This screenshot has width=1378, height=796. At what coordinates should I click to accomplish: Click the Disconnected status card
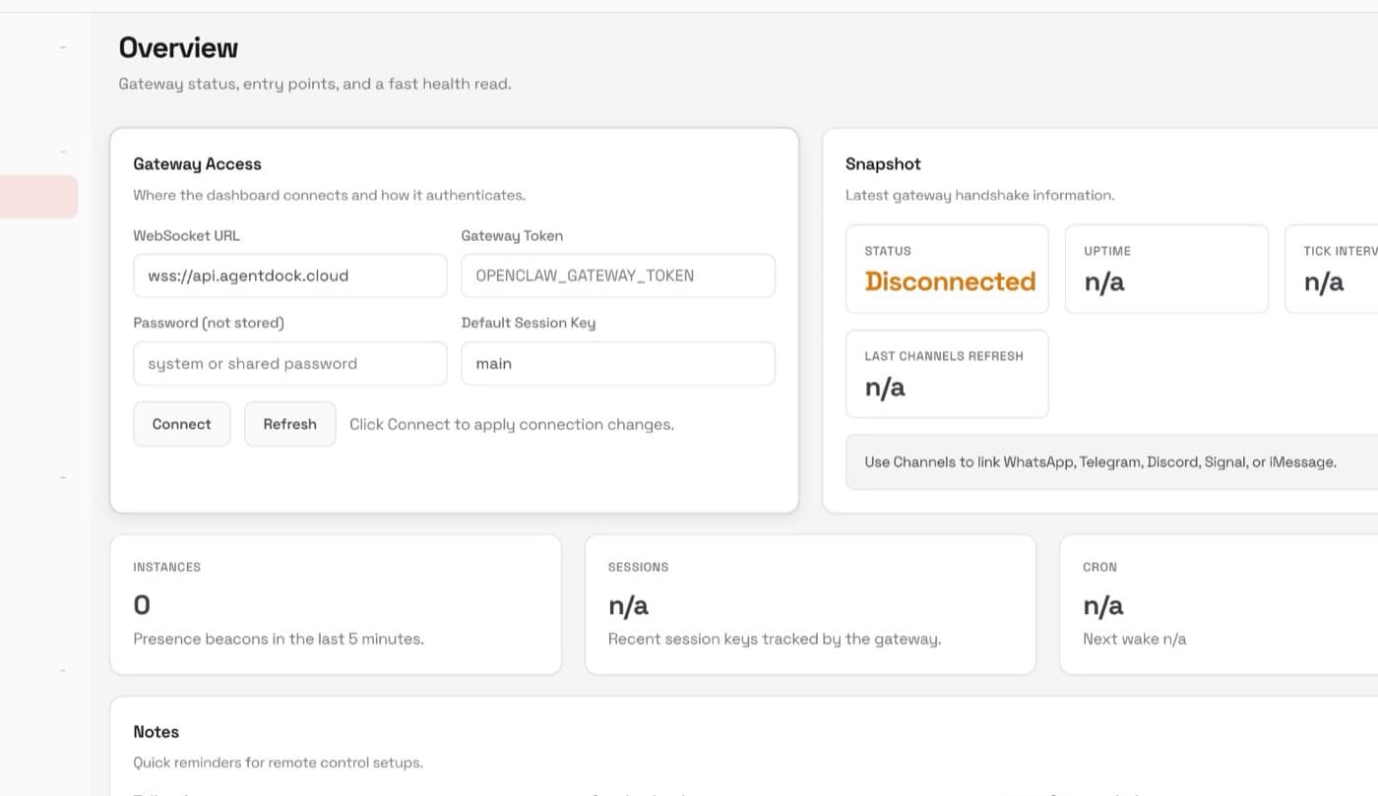947,269
